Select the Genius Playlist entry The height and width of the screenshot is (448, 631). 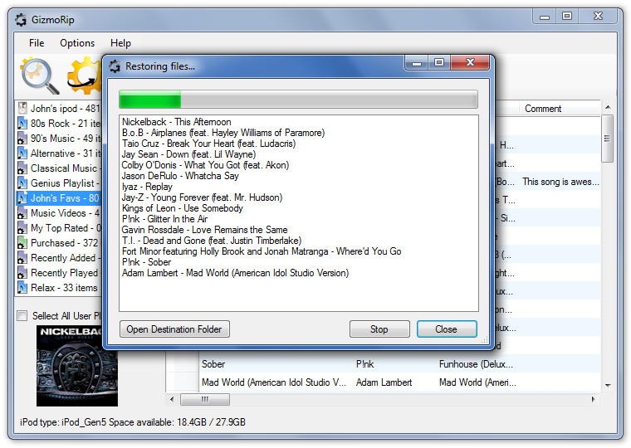click(x=65, y=183)
